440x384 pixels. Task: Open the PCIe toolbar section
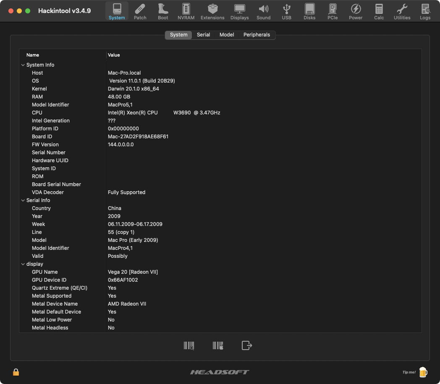333,11
